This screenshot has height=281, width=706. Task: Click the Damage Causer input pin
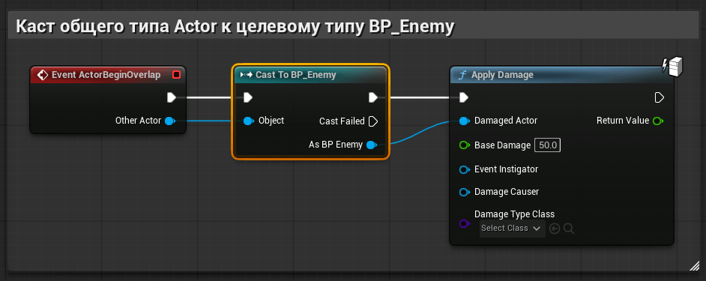point(465,192)
